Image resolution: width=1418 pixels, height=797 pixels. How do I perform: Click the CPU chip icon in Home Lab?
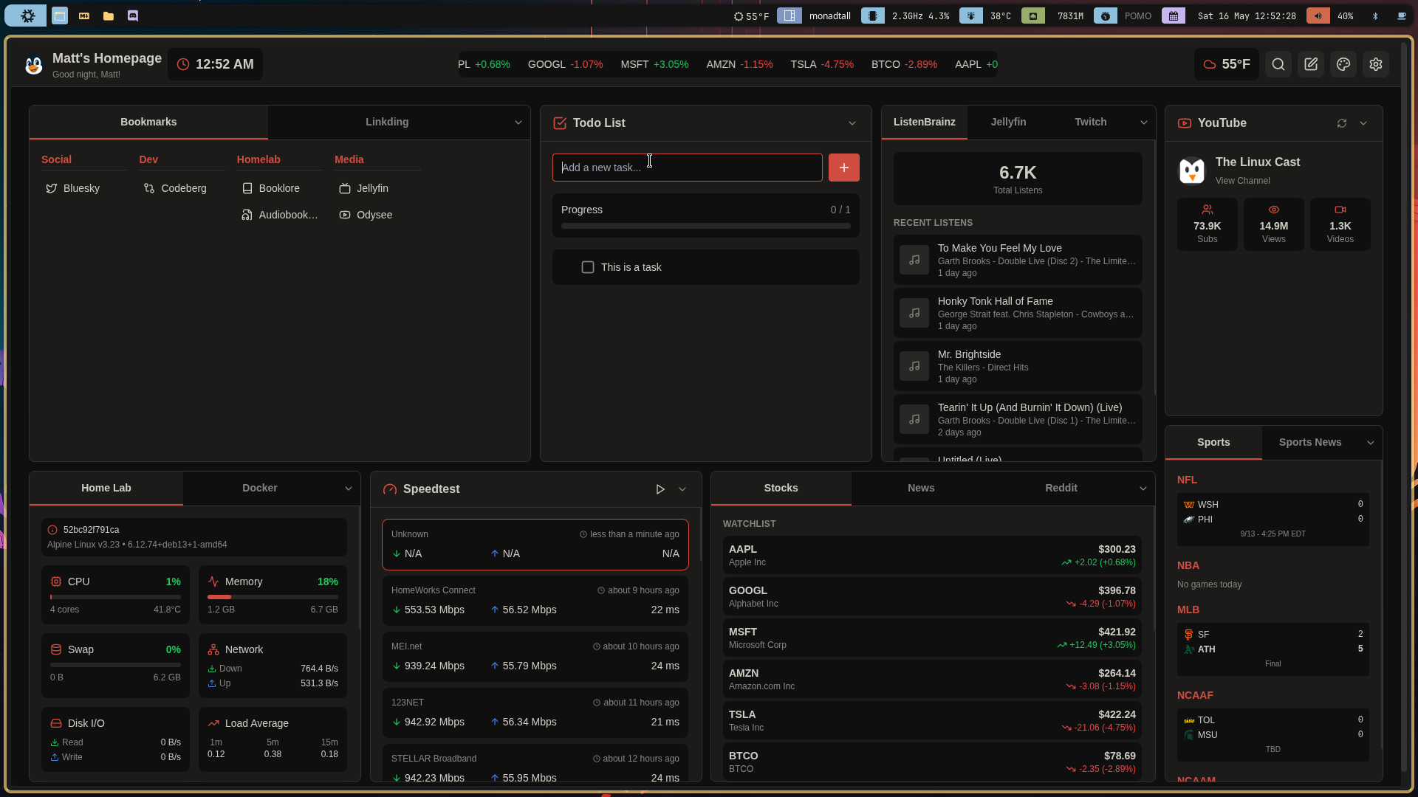pos(56,582)
